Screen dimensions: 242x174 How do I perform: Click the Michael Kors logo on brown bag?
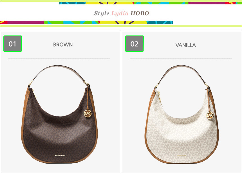point(60,155)
